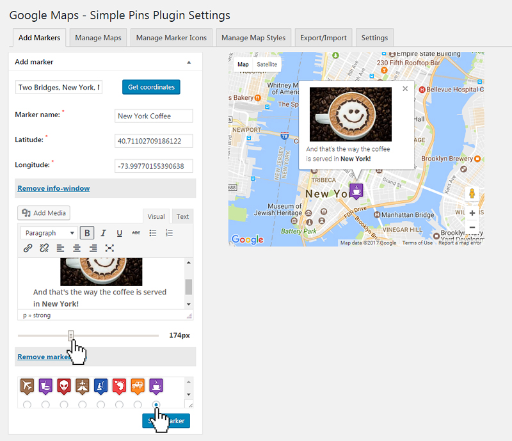
Task: Close the map info window
Action: 405,88
